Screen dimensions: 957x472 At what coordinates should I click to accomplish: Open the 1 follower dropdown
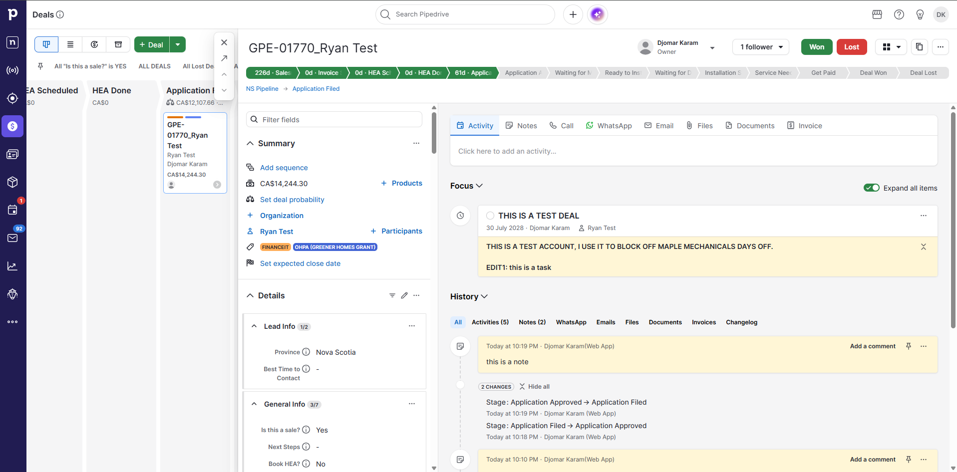coord(761,47)
